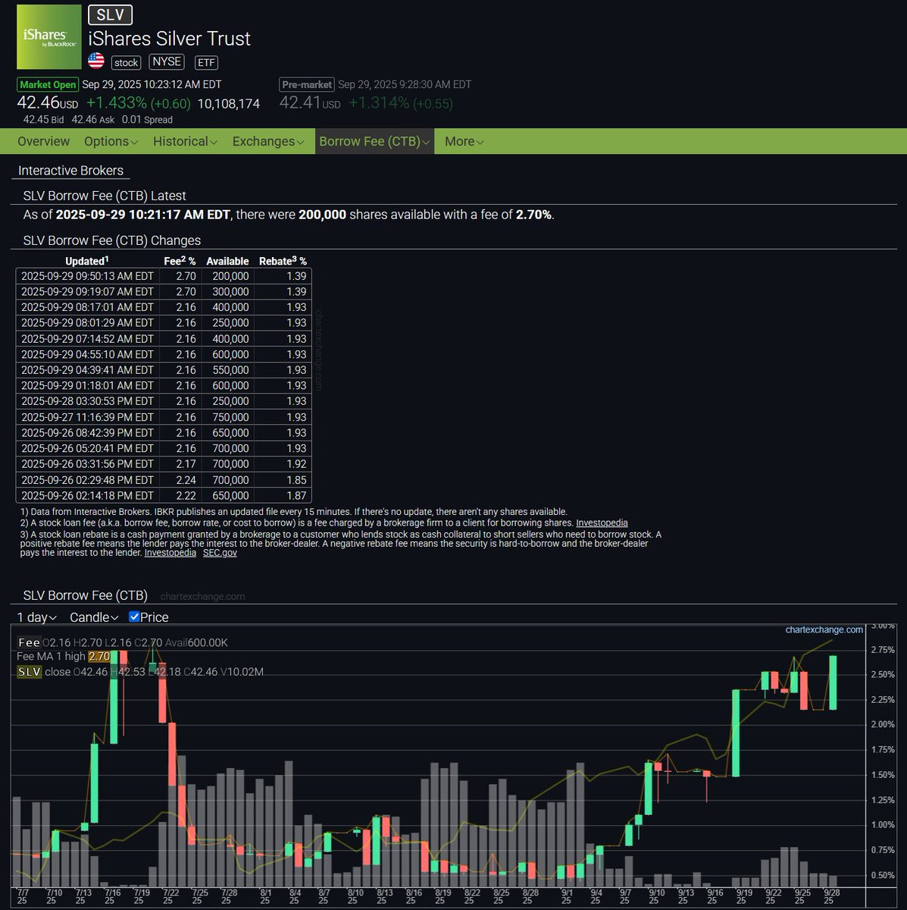This screenshot has height=910, width=907.
Task: Expand the More menu
Action: 464,142
